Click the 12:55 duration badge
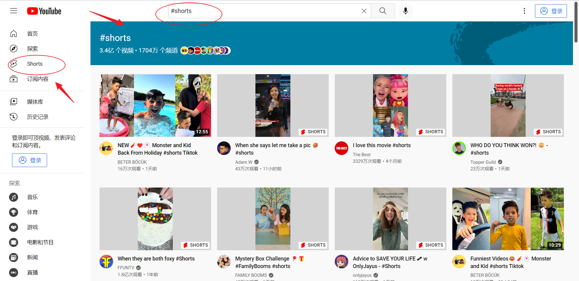The width and height of the screenshot is (579, 281). pos(202,132)
